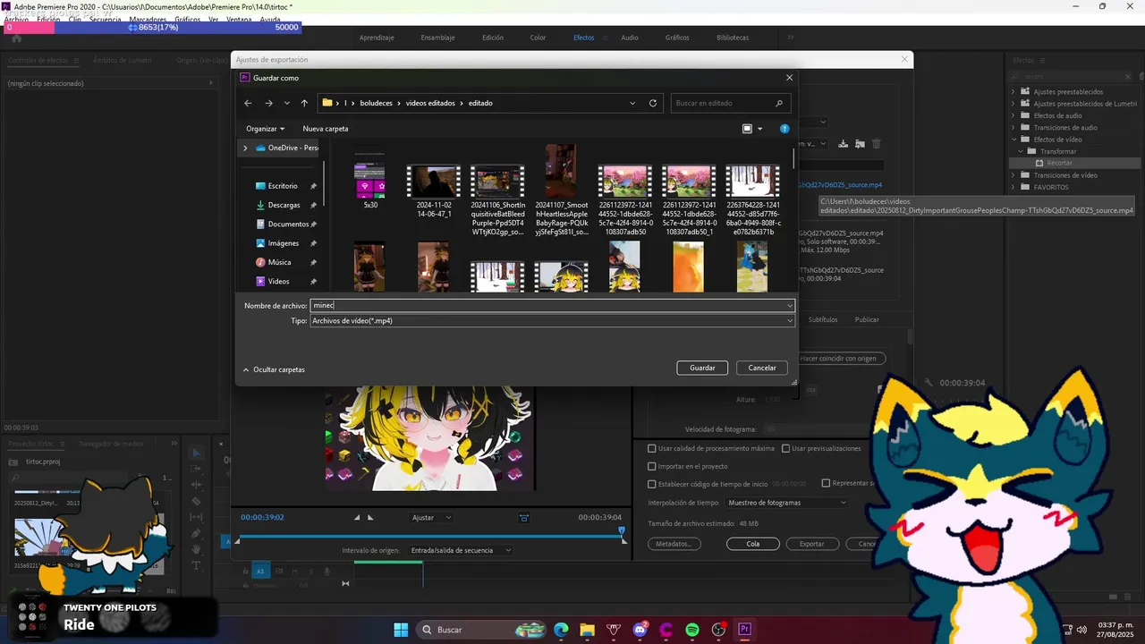Set the export out point marker
The height and width of the screenshot is (644, 1145).
coord(370,517)
